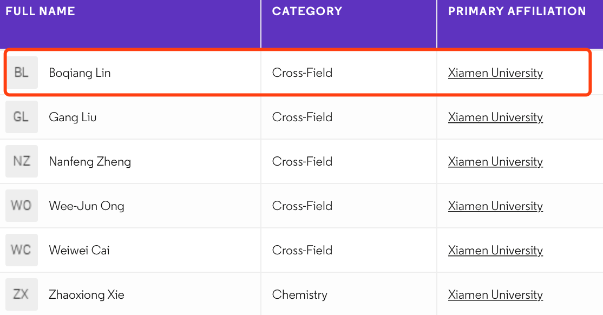Image resolution: width=603 pixels, height=315 pixels.
Task: Select the name Boqiang Lin
Action: [80, 73]
